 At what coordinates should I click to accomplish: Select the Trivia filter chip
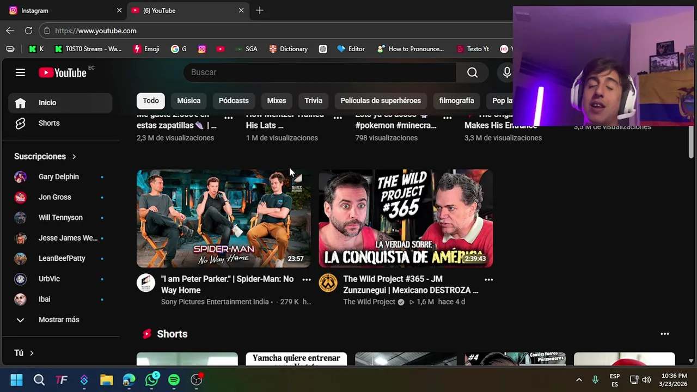[313, 101]
